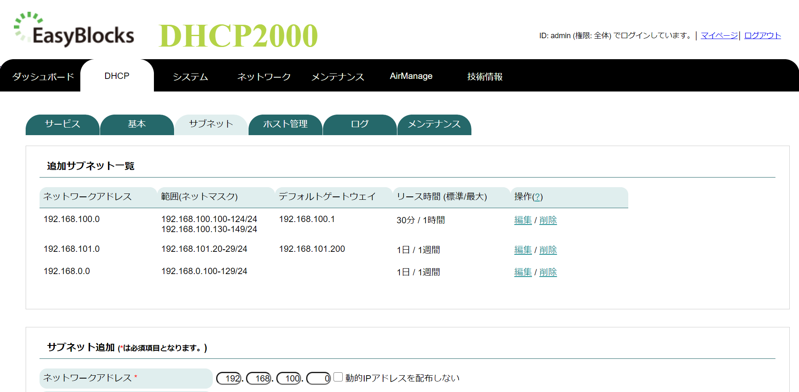The width and height of the screenshot is (799, 392).
Task: Click the range 192.168.100.100-124/24
Action: click(209, 219)
